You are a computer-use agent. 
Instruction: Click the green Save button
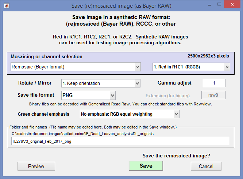coord(146,166)
